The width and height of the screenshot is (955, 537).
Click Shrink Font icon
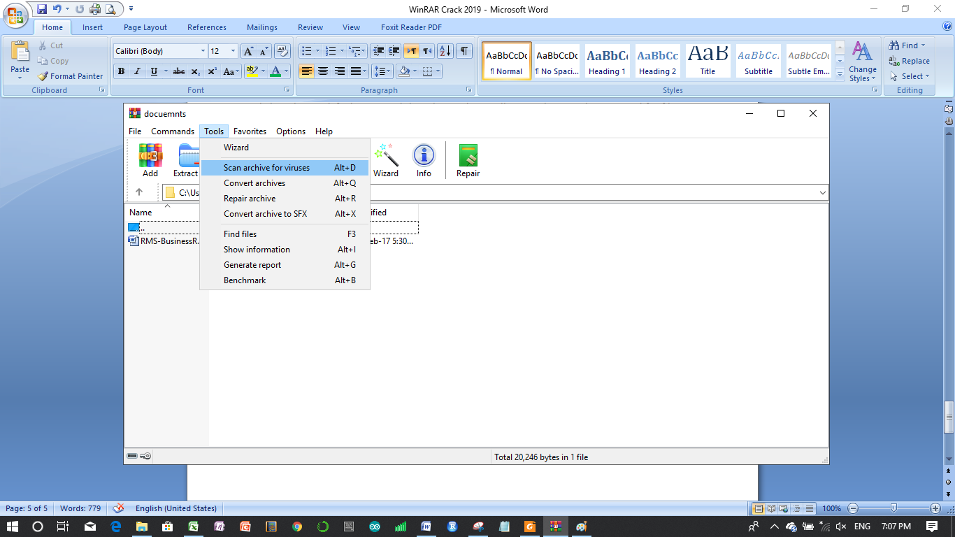(264, 51)
